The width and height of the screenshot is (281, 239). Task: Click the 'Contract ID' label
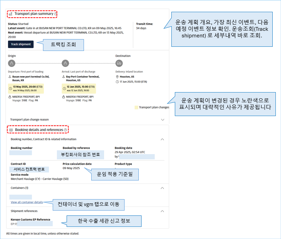(18, 164)
